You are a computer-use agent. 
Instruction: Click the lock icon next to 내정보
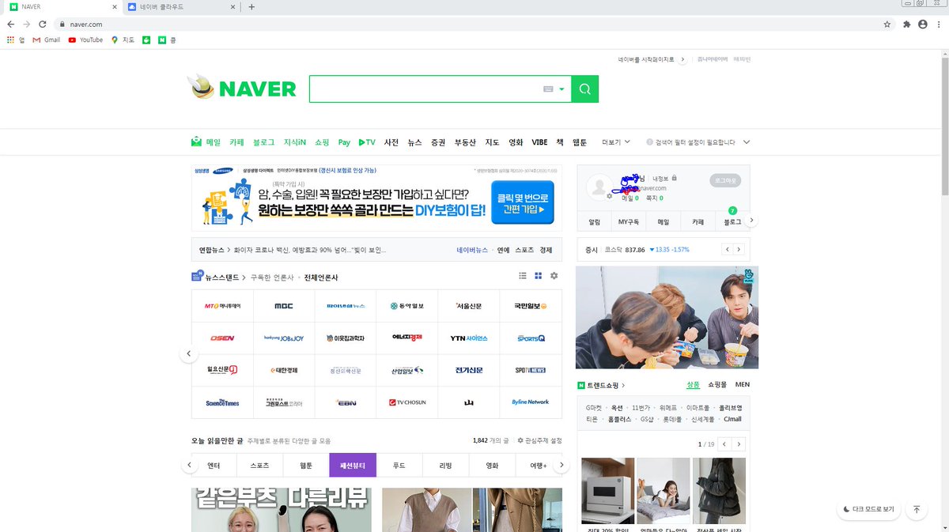click(674, 179)
